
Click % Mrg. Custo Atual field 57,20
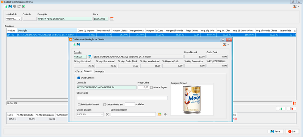[x=129, y=66]
